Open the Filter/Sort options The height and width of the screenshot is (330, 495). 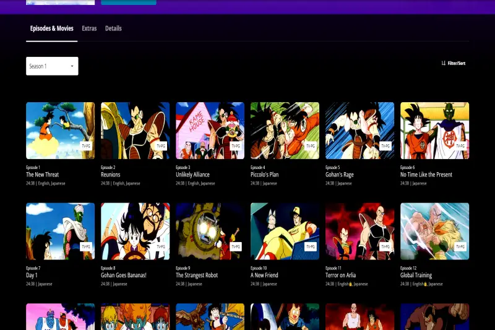click(x=454, y=63)
